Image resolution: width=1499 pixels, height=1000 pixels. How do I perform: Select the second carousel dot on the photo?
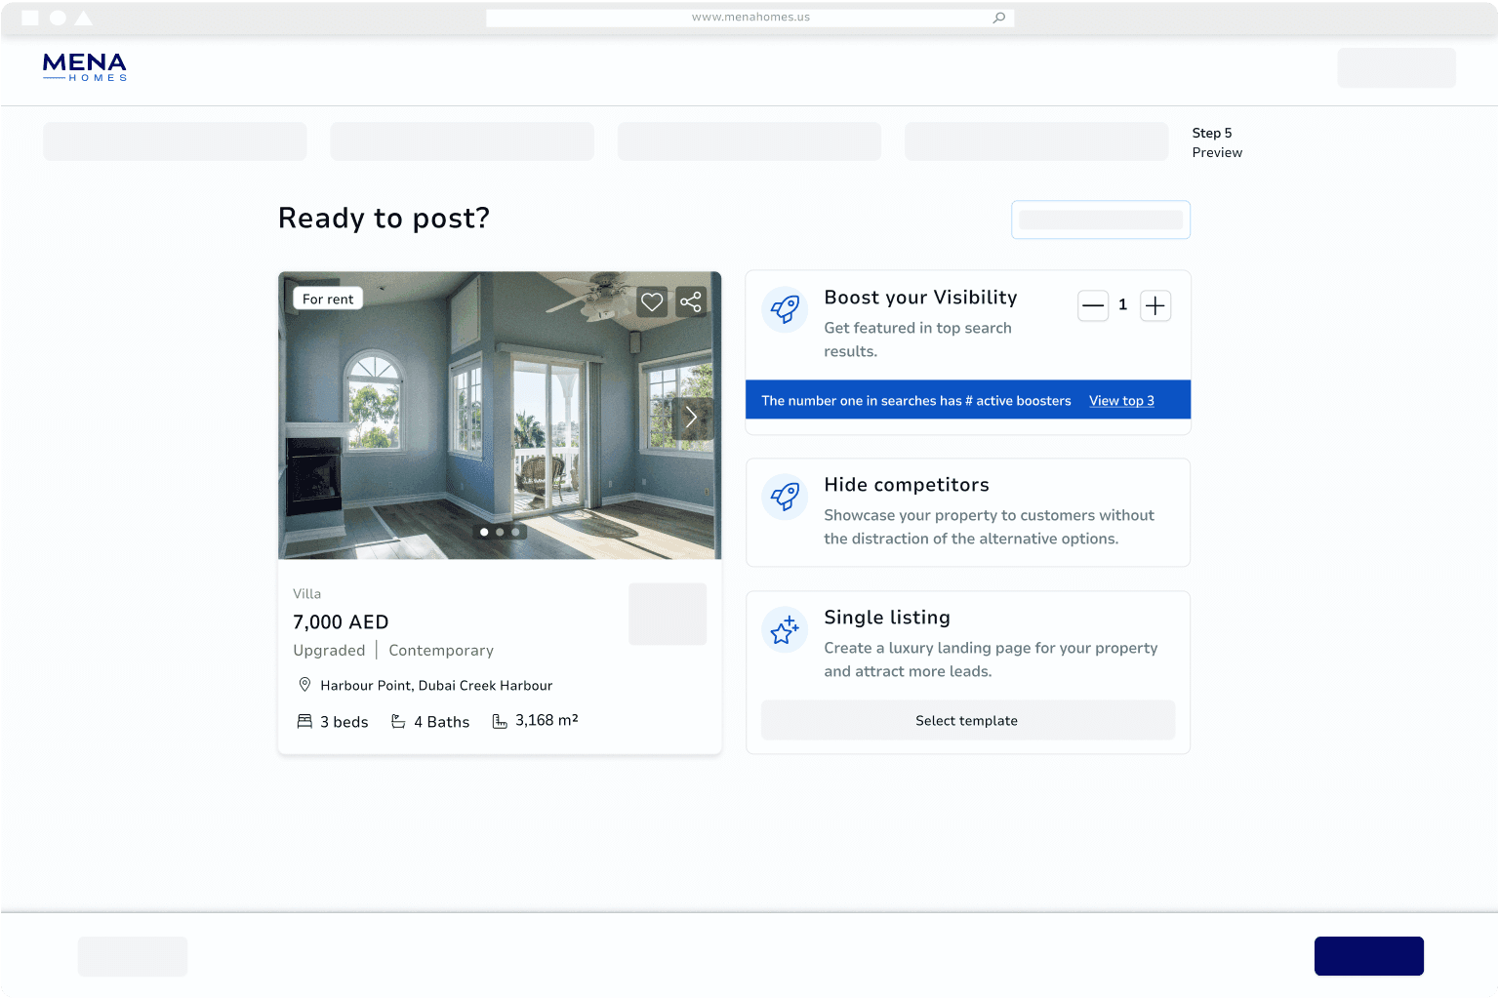pos(500,532)
